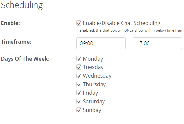Click the "Timeframe:" field label
Screen dimensions: 184x124
click(16, 42)
